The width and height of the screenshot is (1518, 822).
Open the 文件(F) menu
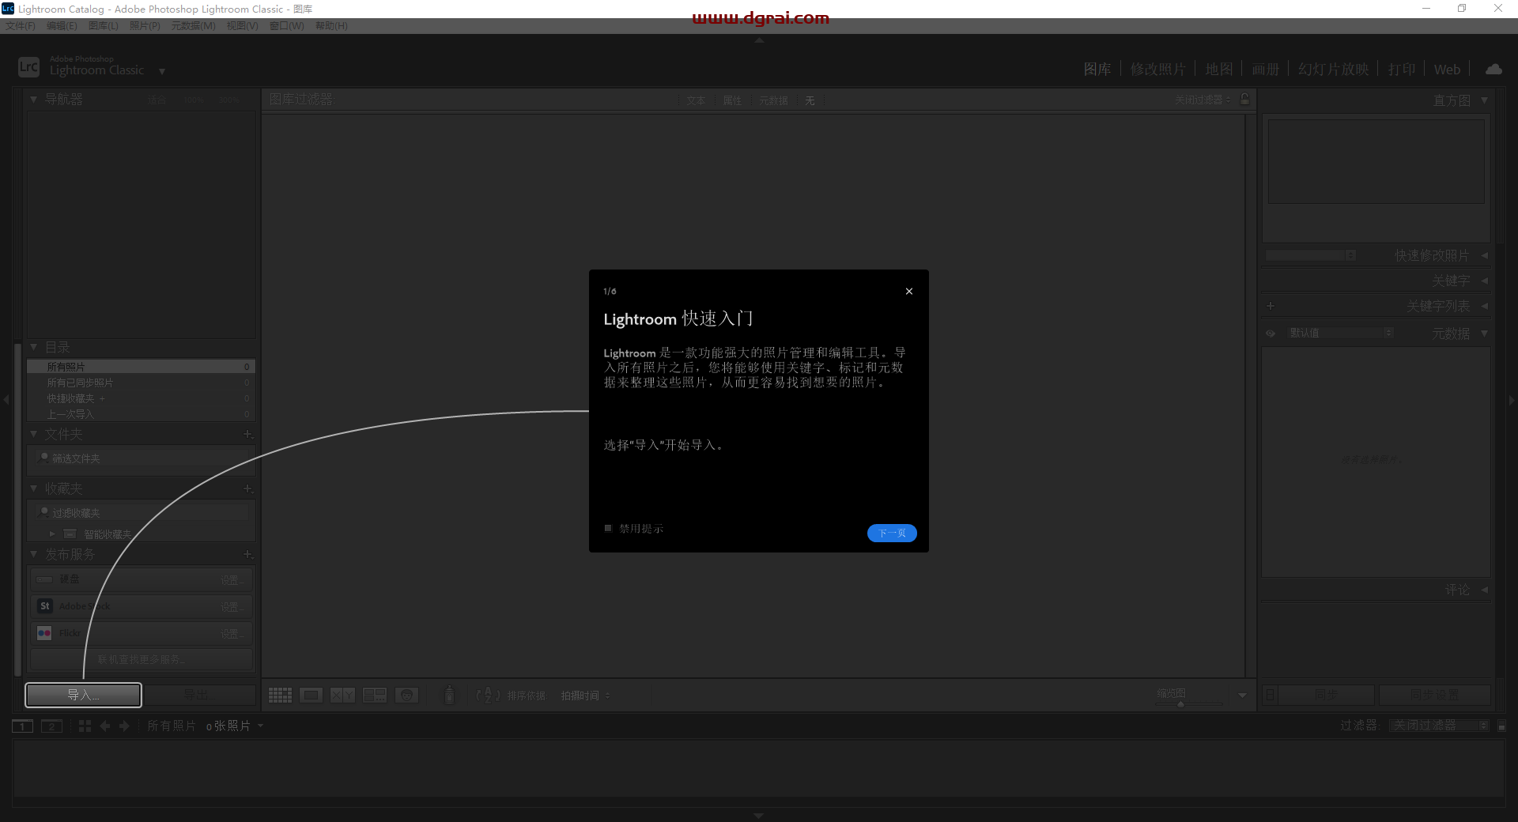click(x=20, y=26)
